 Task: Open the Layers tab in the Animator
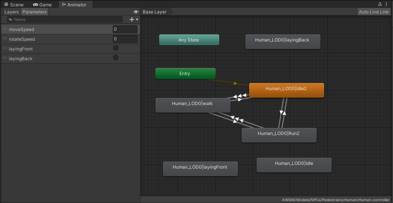11,12
